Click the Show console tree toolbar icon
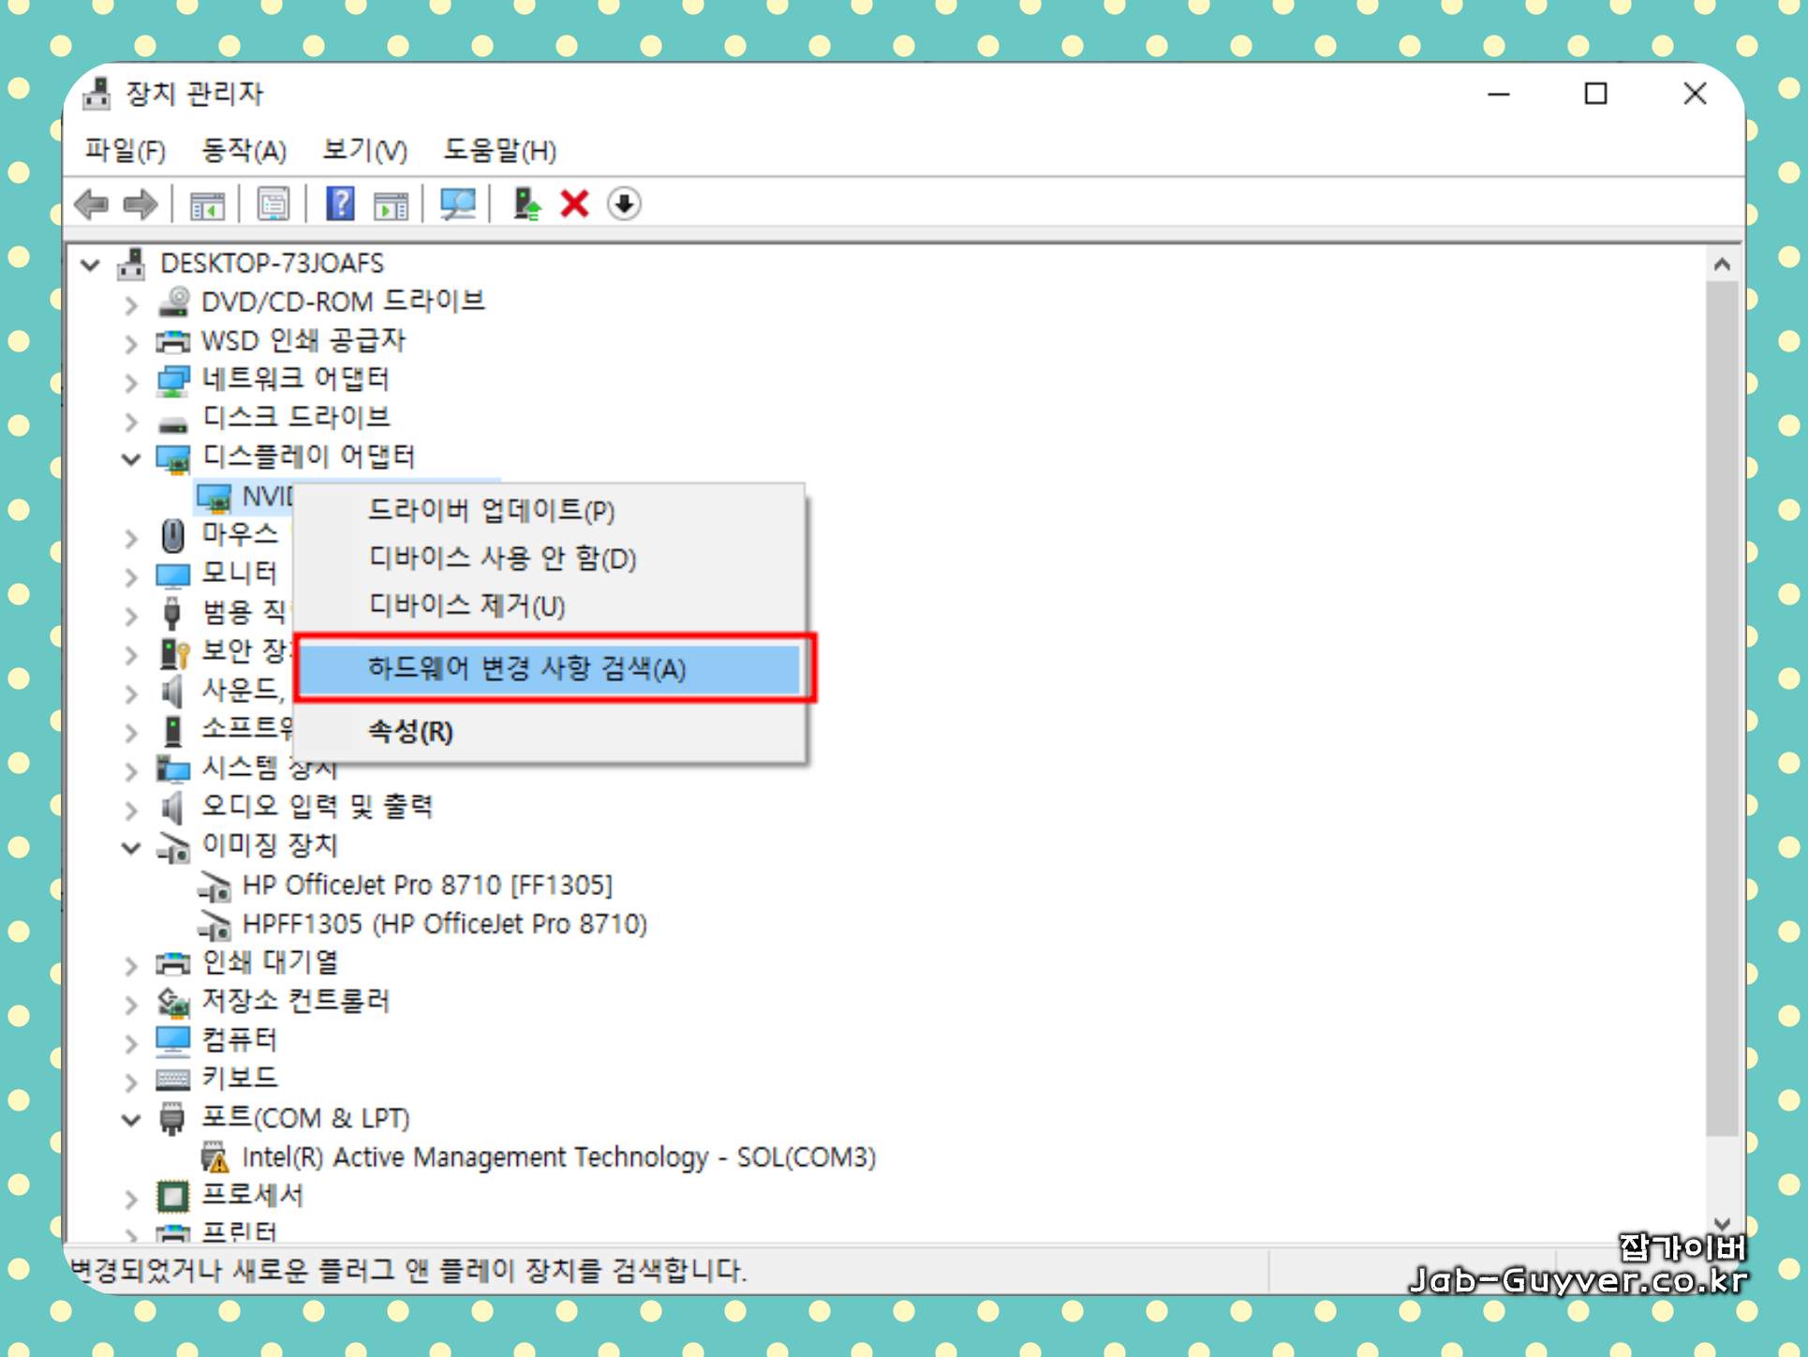This screenshot has width=1808, height=1357. [x=208, y=204]
